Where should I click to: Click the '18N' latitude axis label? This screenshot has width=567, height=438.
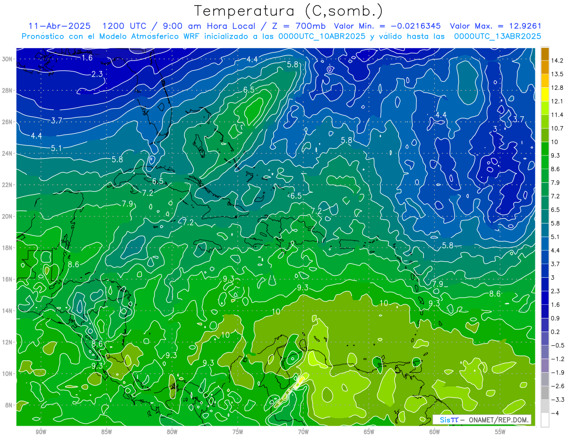pos(7,248)
